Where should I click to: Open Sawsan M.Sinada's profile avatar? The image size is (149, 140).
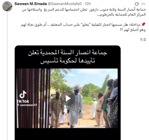coord(7,6)
